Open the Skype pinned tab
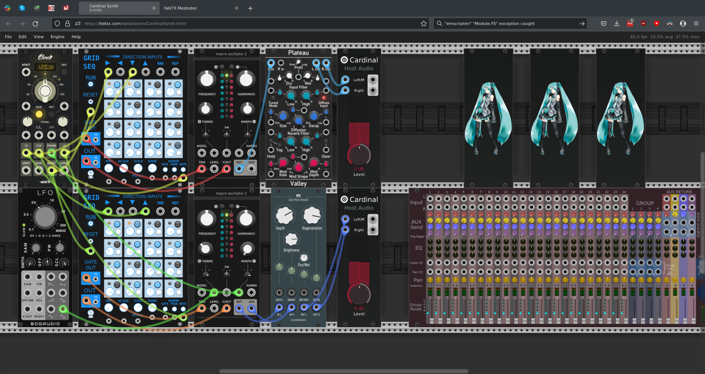 (x=22, y=8)
